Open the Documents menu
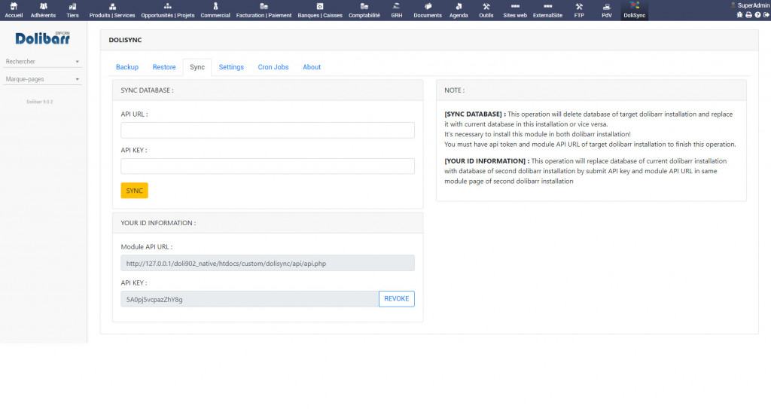The image size is (771, 409). pyautogui.click(x=428, y=11)
